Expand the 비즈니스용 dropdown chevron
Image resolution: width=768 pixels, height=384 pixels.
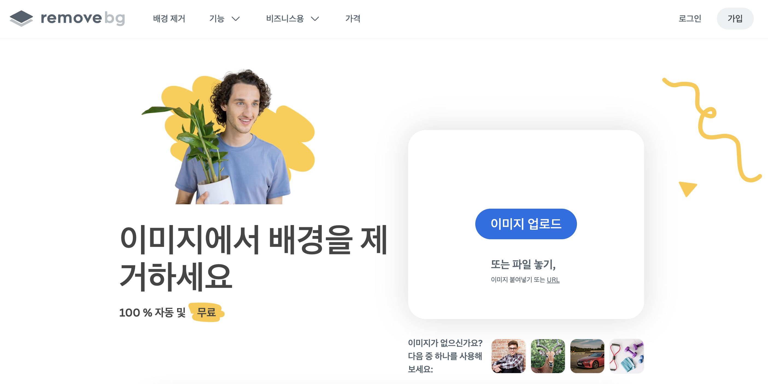(315, 19)
